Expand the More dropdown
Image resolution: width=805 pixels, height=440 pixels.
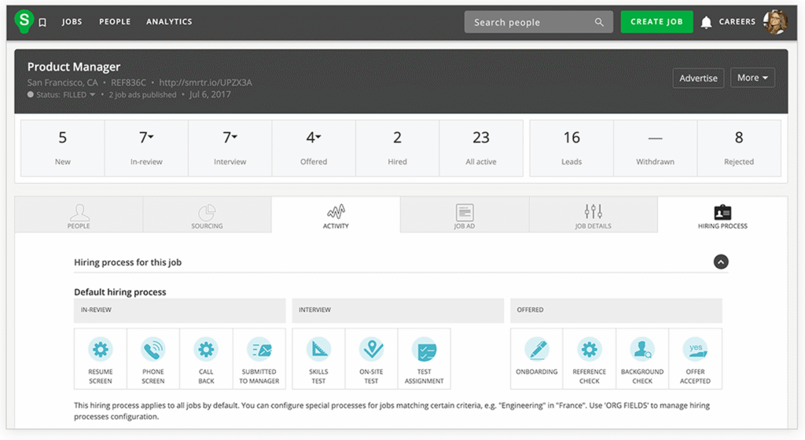pos(752,78)
